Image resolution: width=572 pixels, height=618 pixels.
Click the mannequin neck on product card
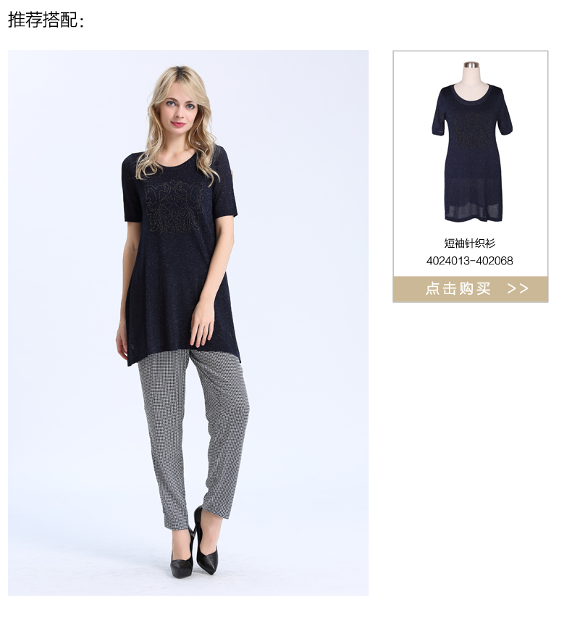[471, 72]
